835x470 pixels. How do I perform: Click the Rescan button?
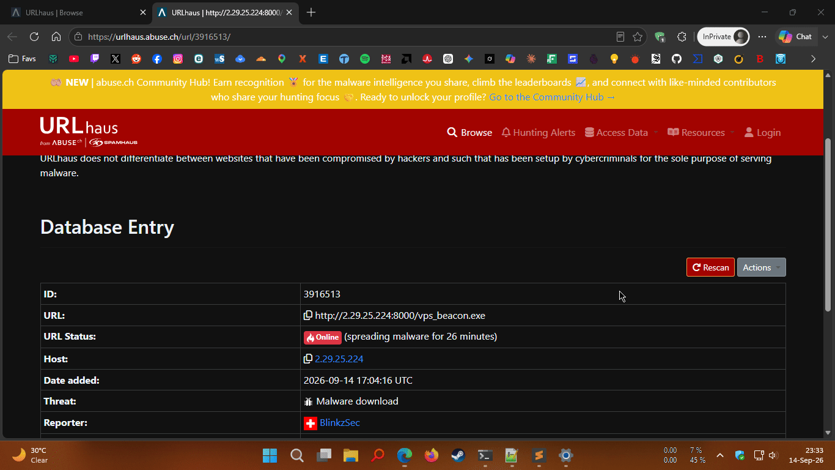(710, 267)
